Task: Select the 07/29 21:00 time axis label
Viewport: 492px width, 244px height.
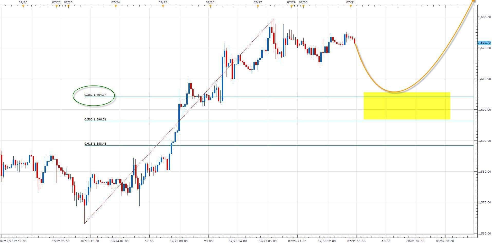Action: click(x=297, y=241)
